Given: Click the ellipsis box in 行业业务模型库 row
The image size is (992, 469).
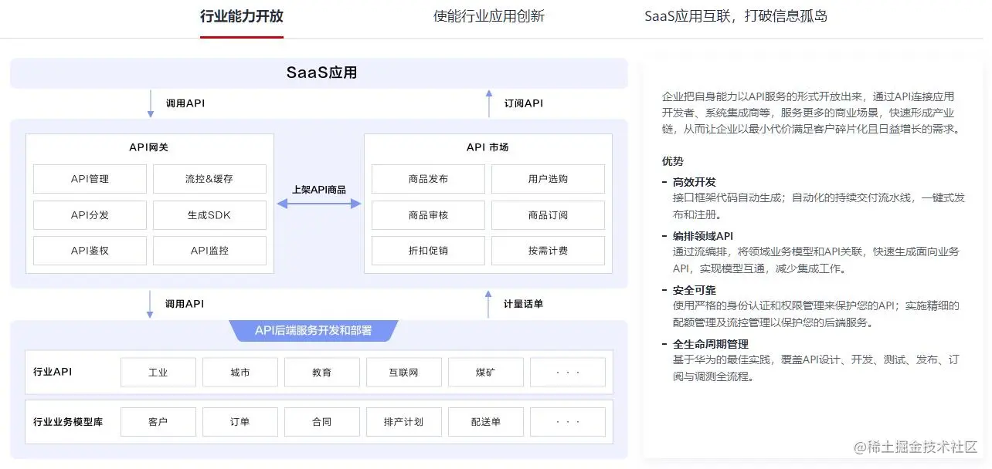Looking at the screenshot, I should (x=568, y=422).
